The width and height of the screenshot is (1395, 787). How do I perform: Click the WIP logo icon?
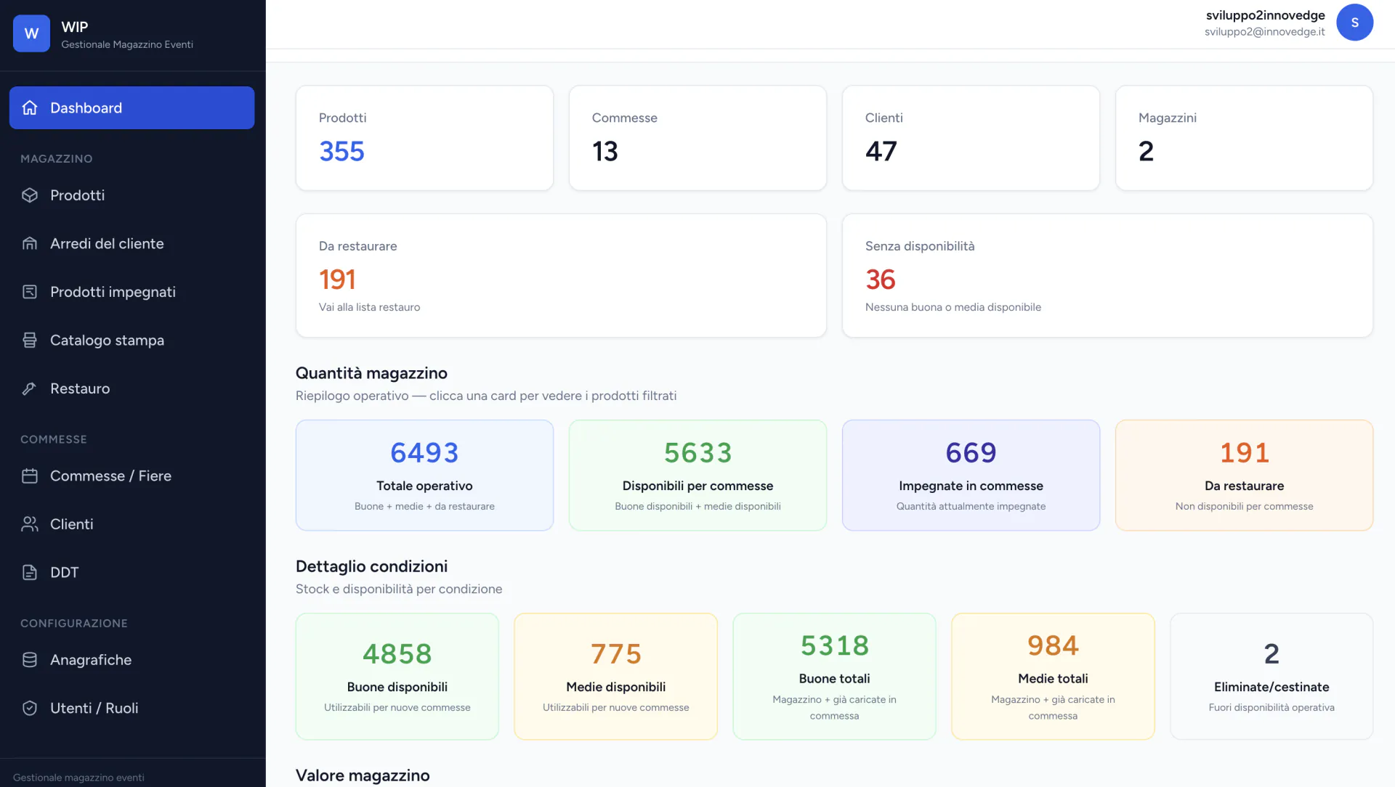31,33
